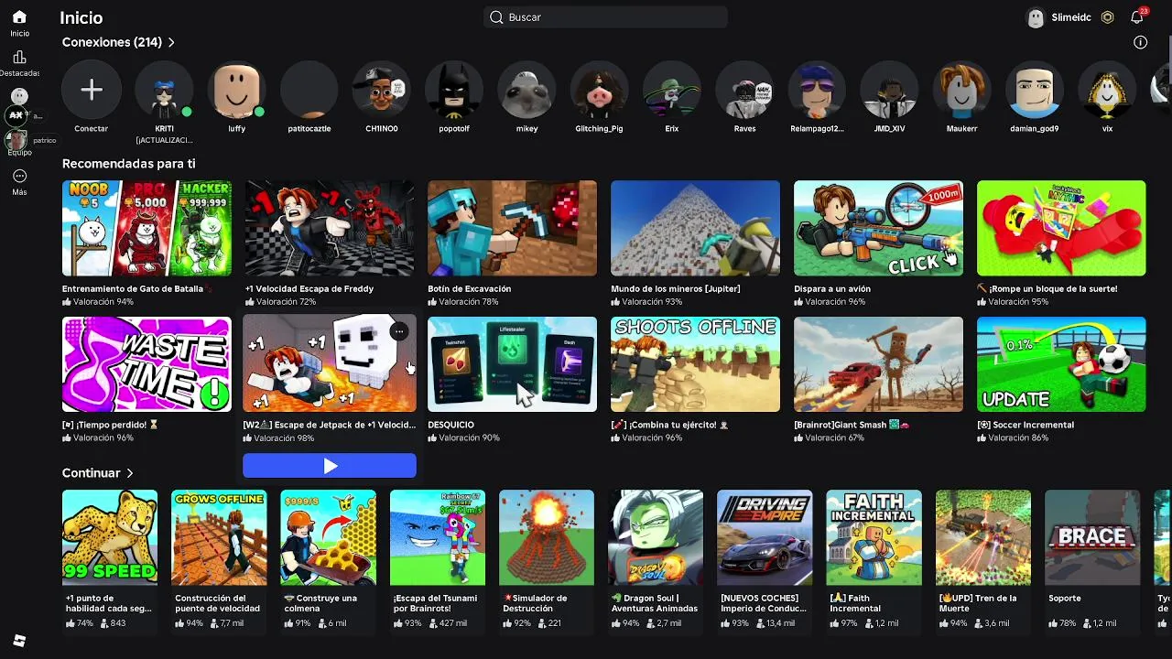Open Mundo de los mineros [Jupiter] thumbnail

point(695,228)
